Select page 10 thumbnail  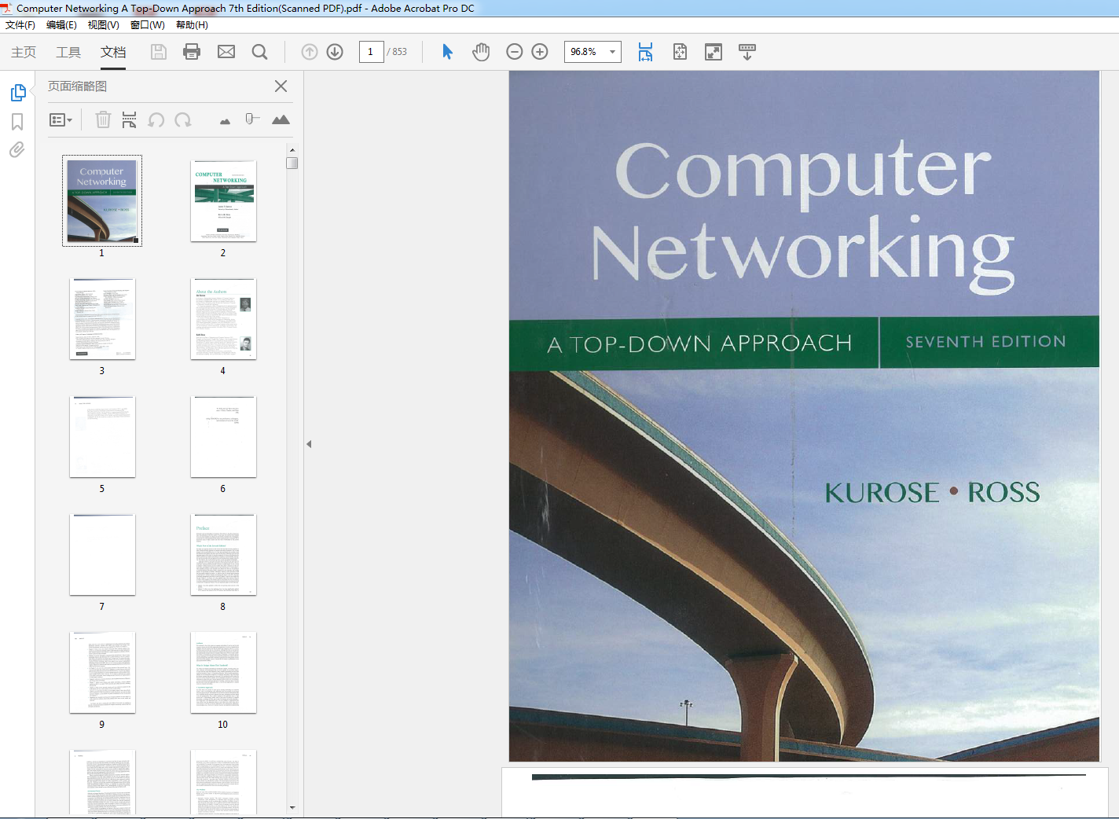[x=223, y=673]
